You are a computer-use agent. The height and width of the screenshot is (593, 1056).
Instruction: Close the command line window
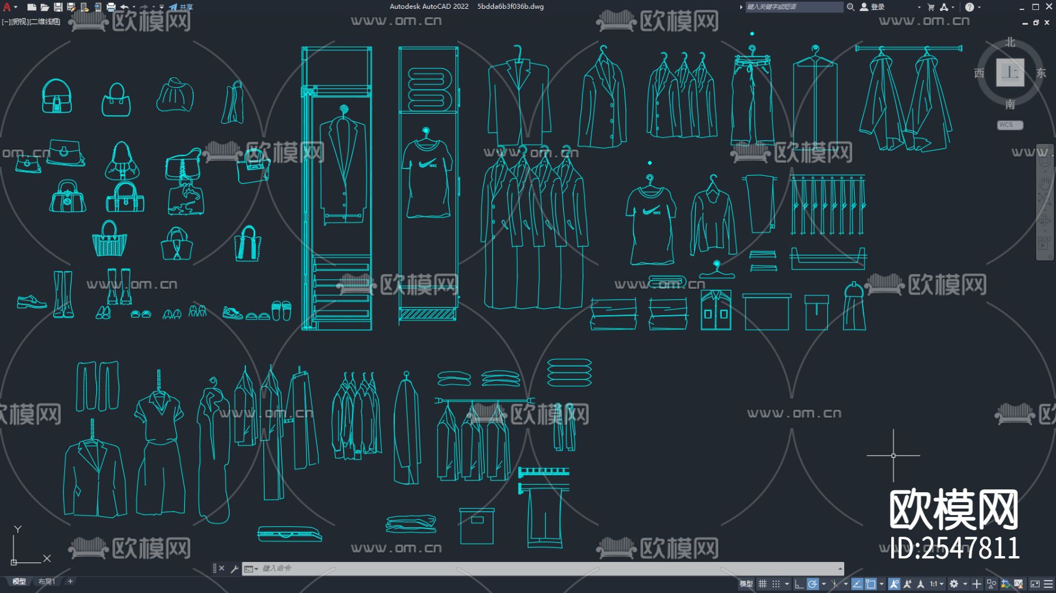[222, 568]
